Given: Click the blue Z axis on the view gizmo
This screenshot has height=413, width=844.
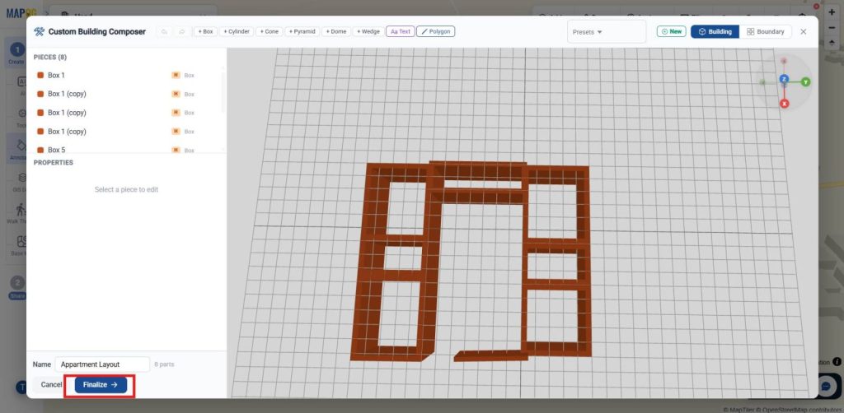Looking at the screenshot, I should pyautogui.click(x=785, y=80).
